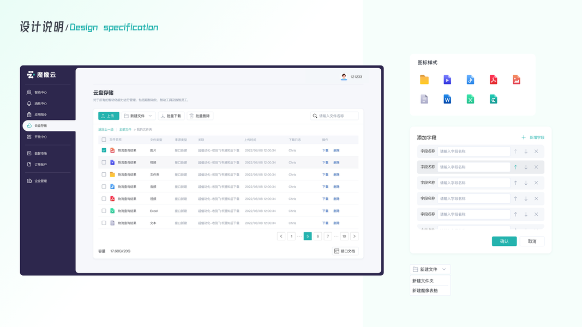
Task: Click the 容量 17.68G/20G text
Action: coord(115,251)
